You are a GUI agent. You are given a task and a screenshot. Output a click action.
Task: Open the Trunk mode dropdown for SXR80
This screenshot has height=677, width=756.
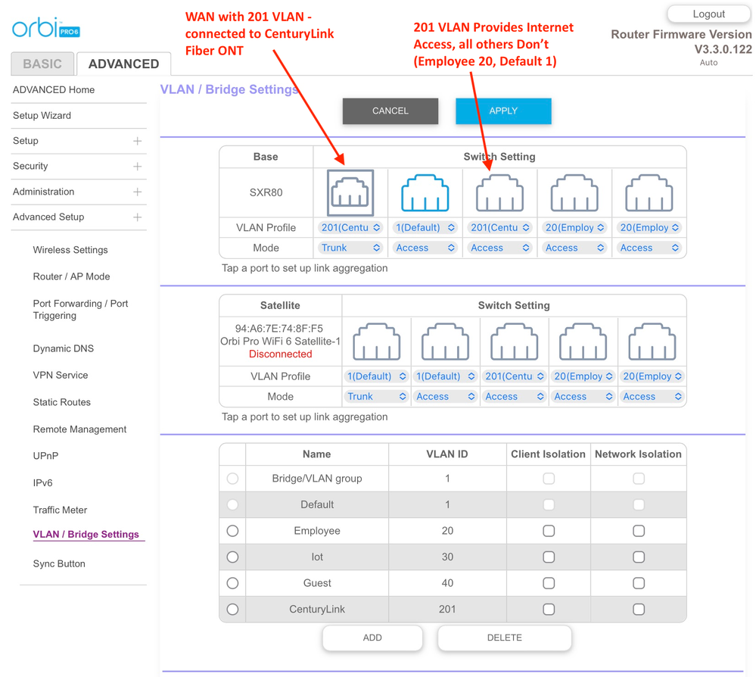350,248
